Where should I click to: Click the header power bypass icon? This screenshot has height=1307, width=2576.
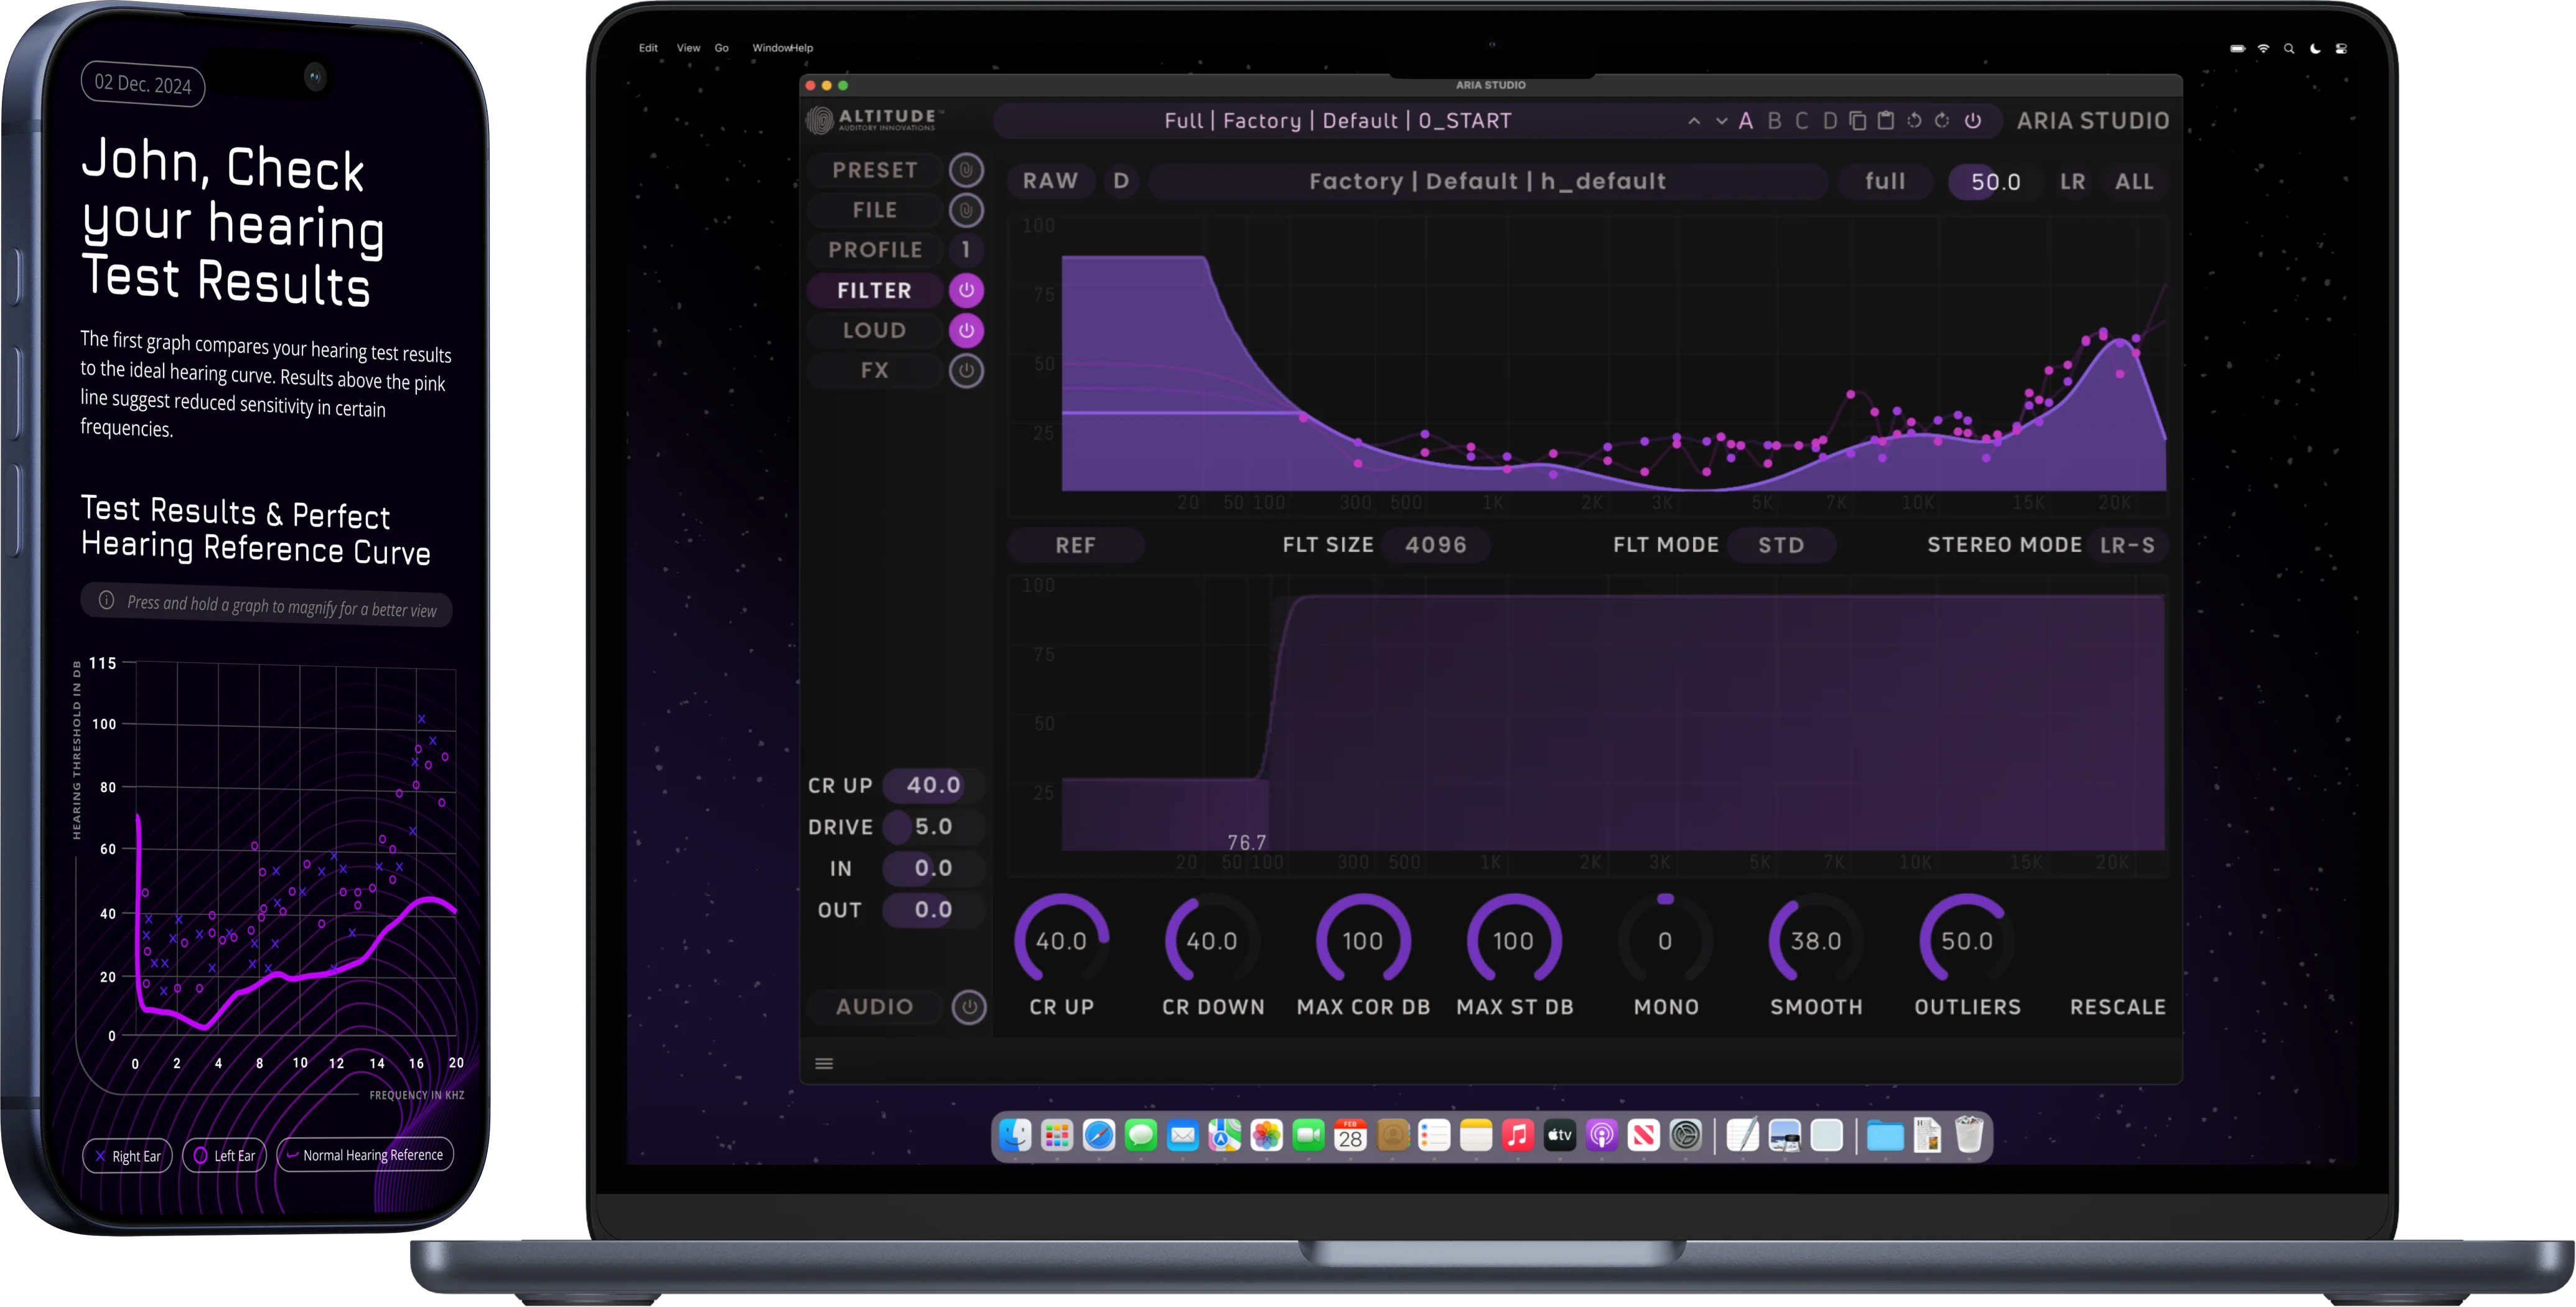click(1973, 121)
